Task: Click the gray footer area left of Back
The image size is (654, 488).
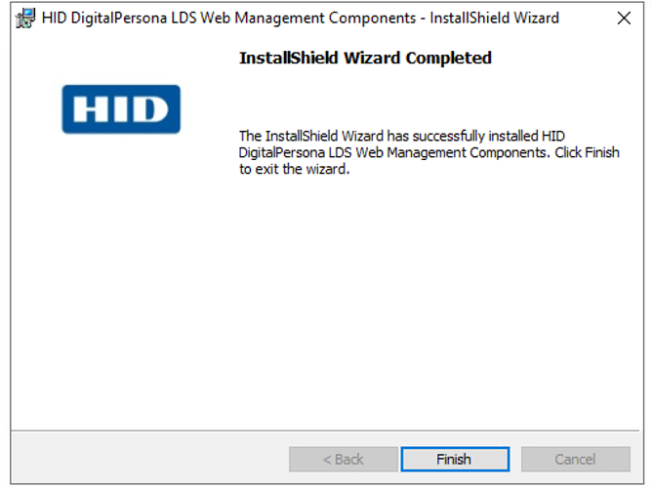Action: [x=146, y=459]
